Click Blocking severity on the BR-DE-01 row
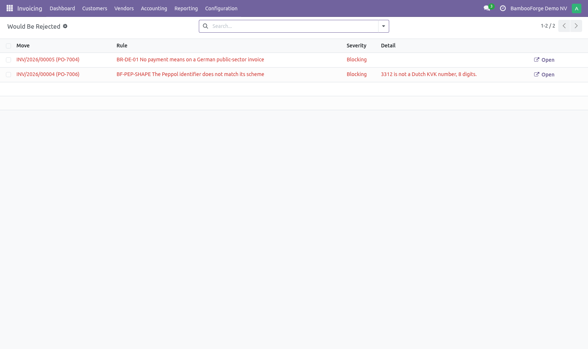The width and height of the screenshot is (588, 349). click(x=357, y=60)
